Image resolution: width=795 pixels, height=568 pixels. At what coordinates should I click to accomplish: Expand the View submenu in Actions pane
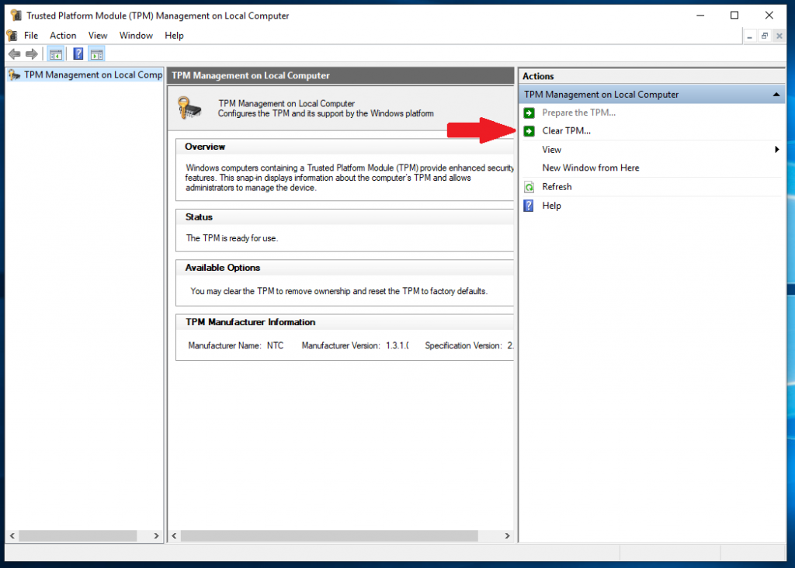[552, 150]
